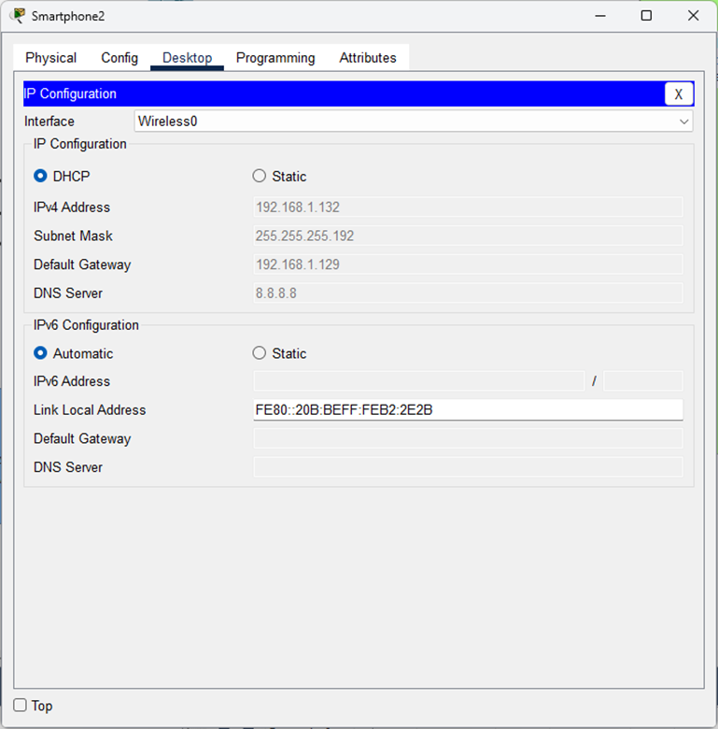Image resolution: width=718 pixels, height=729 pixels.
Task: Select Static under IPv4 configuration
Action: (x=260, y=176)
